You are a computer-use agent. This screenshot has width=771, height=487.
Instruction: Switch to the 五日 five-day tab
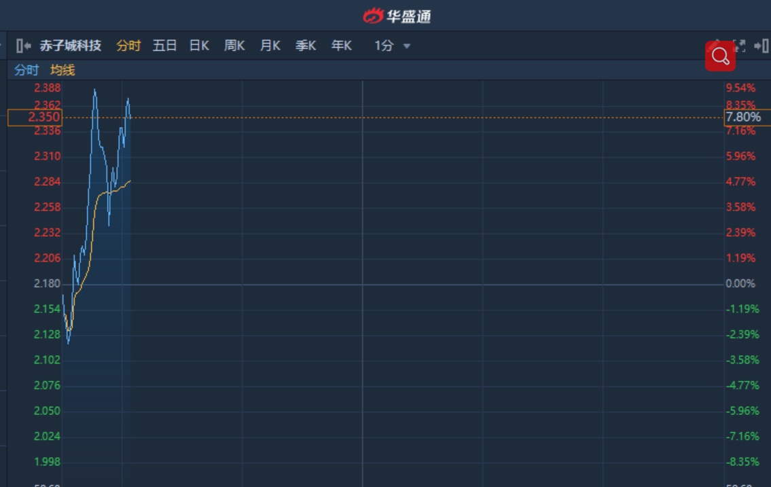point(164,46)
